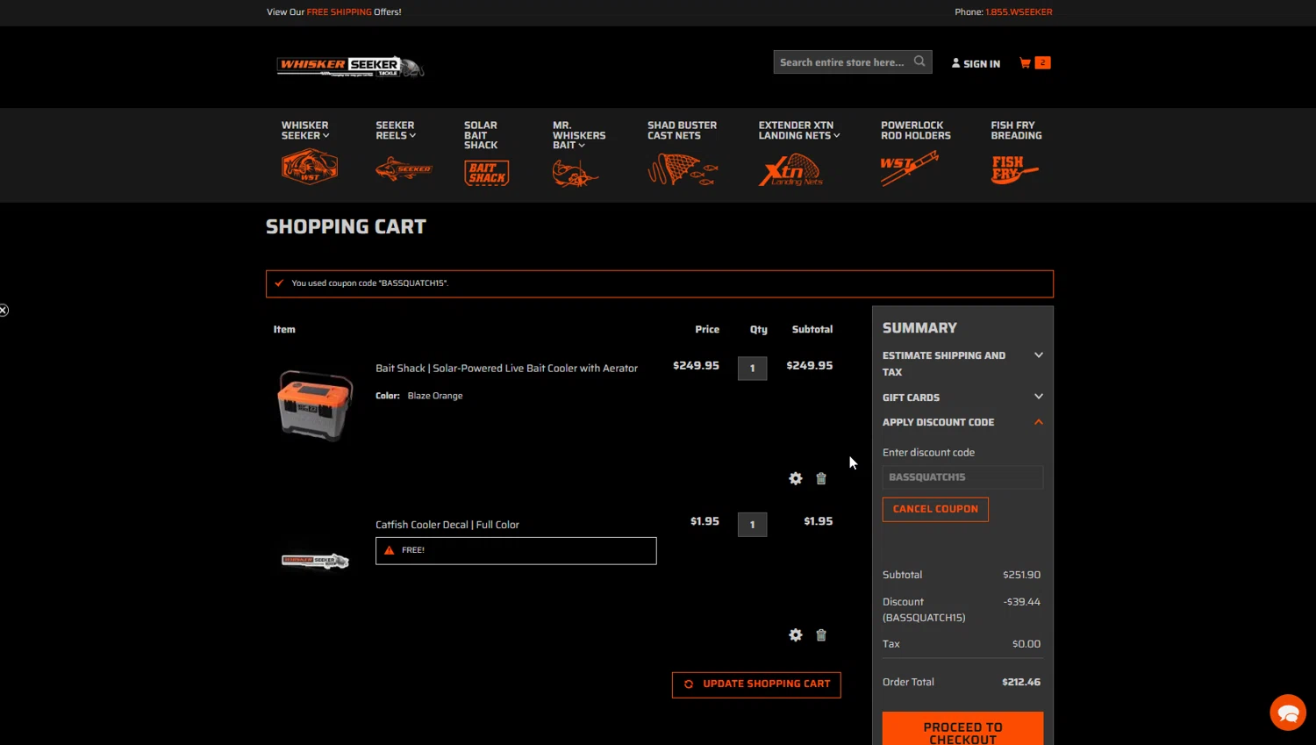This screenshot has width=1316, height=745.
Task: Click the cart item count badge
Action: (x=1042, y=62)
